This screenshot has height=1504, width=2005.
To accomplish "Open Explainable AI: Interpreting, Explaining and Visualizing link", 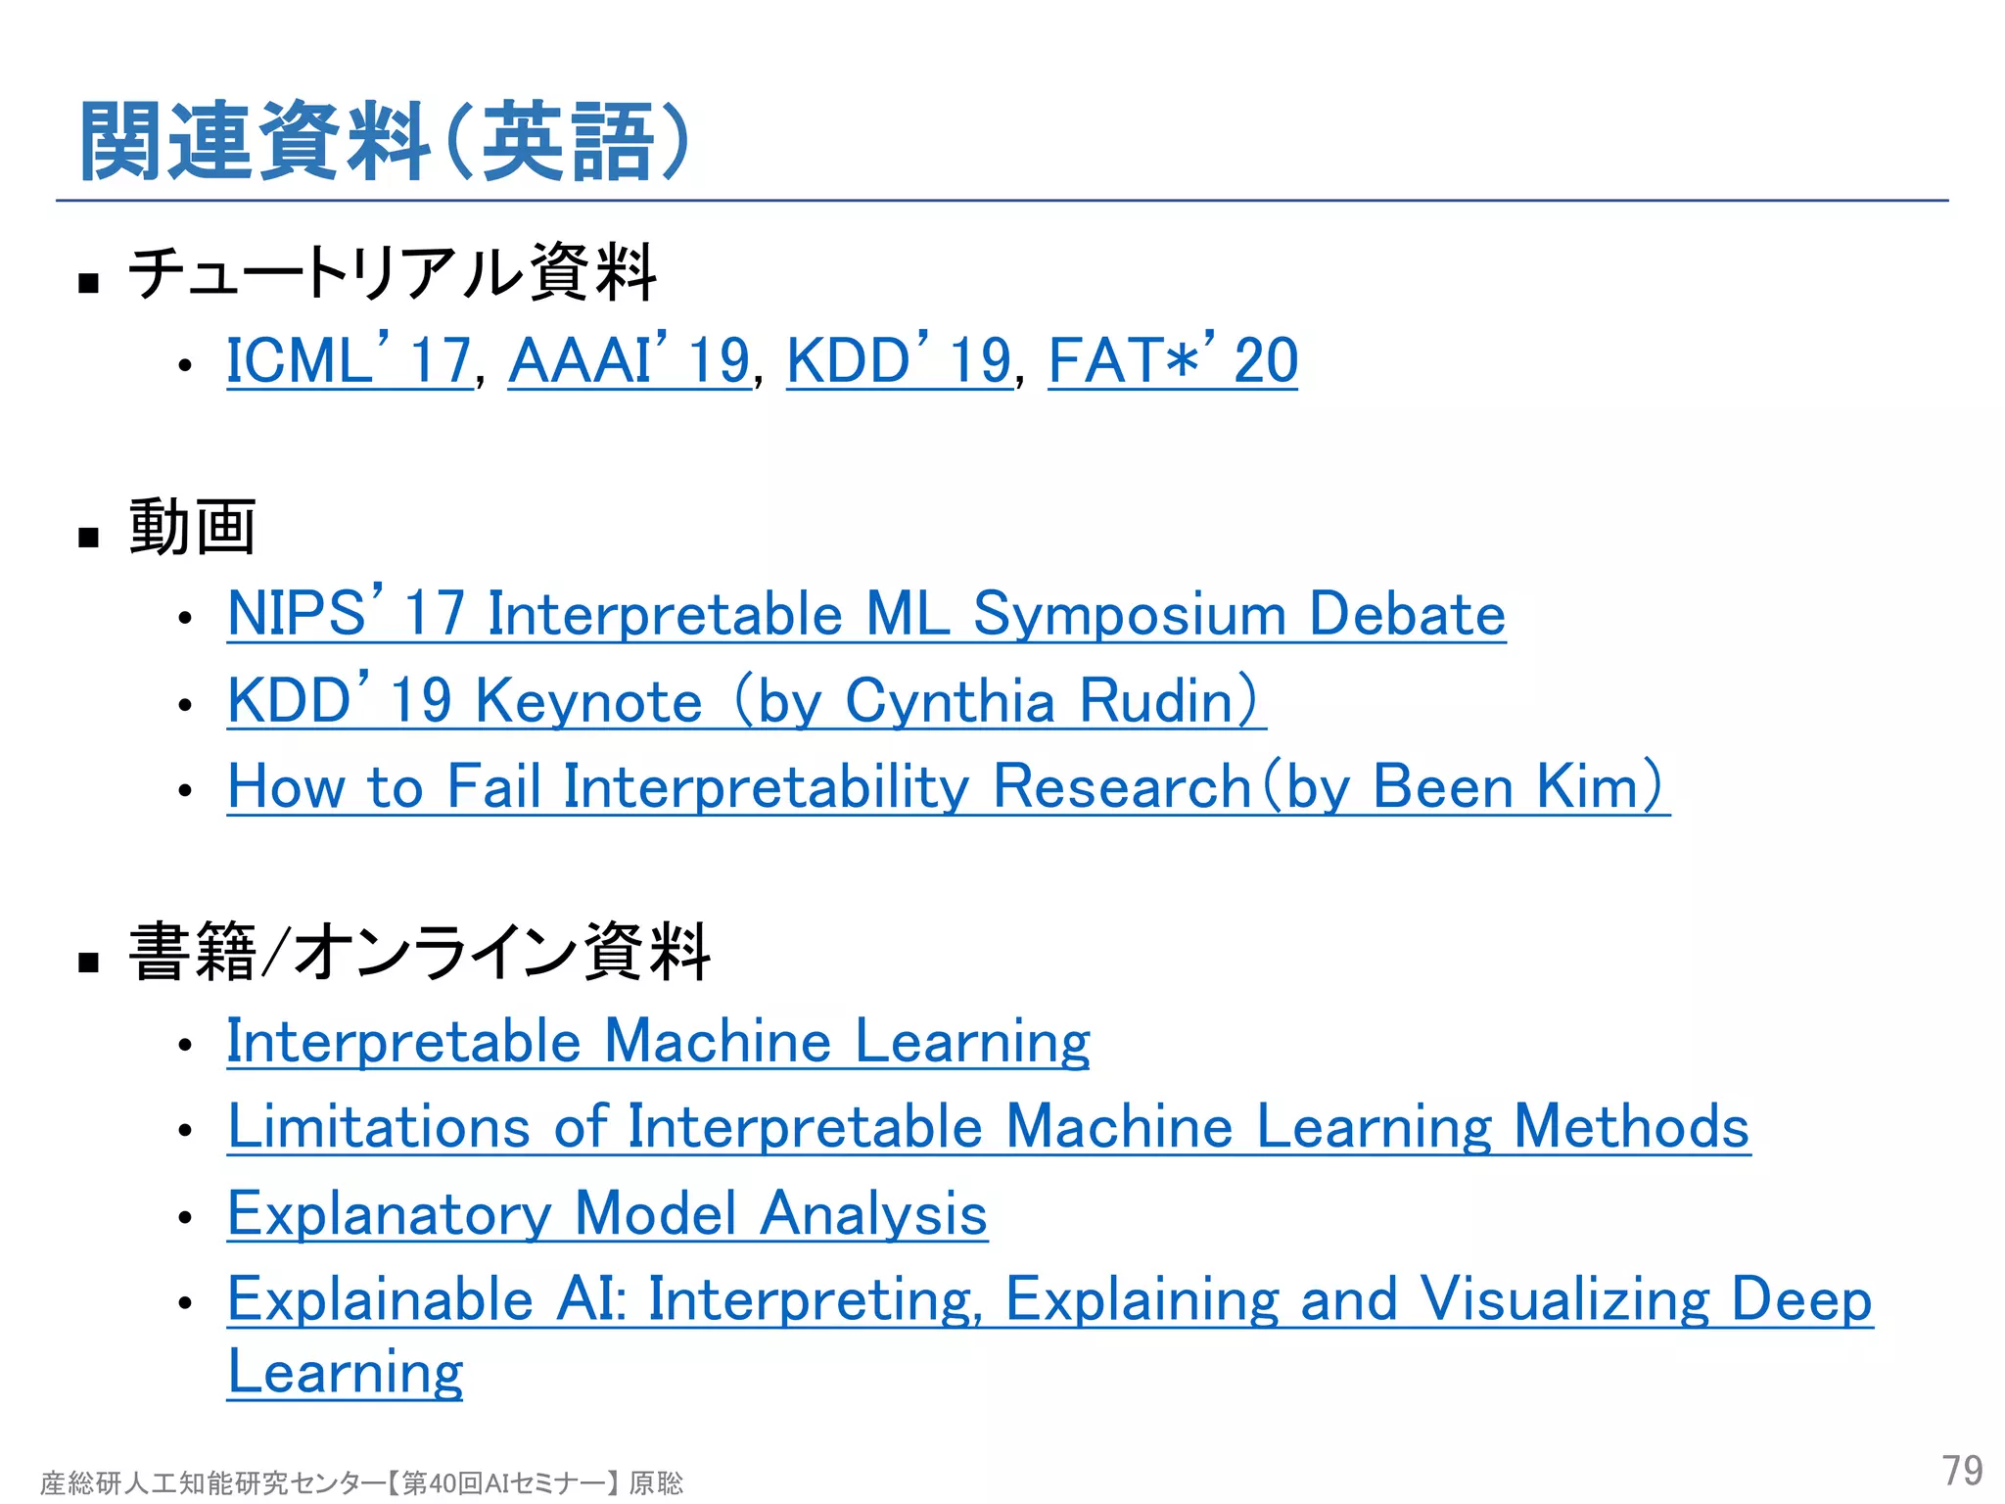I will pyautogui.click(x=1049, y=1300).
